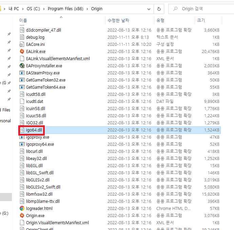This screenshot has width=234, height=230.
Task: Go to Program Files (x86) breadcrumb
Action: (65, 9)
